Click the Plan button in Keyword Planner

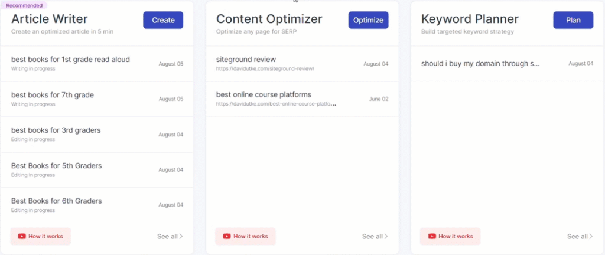(x=573, y=20)
